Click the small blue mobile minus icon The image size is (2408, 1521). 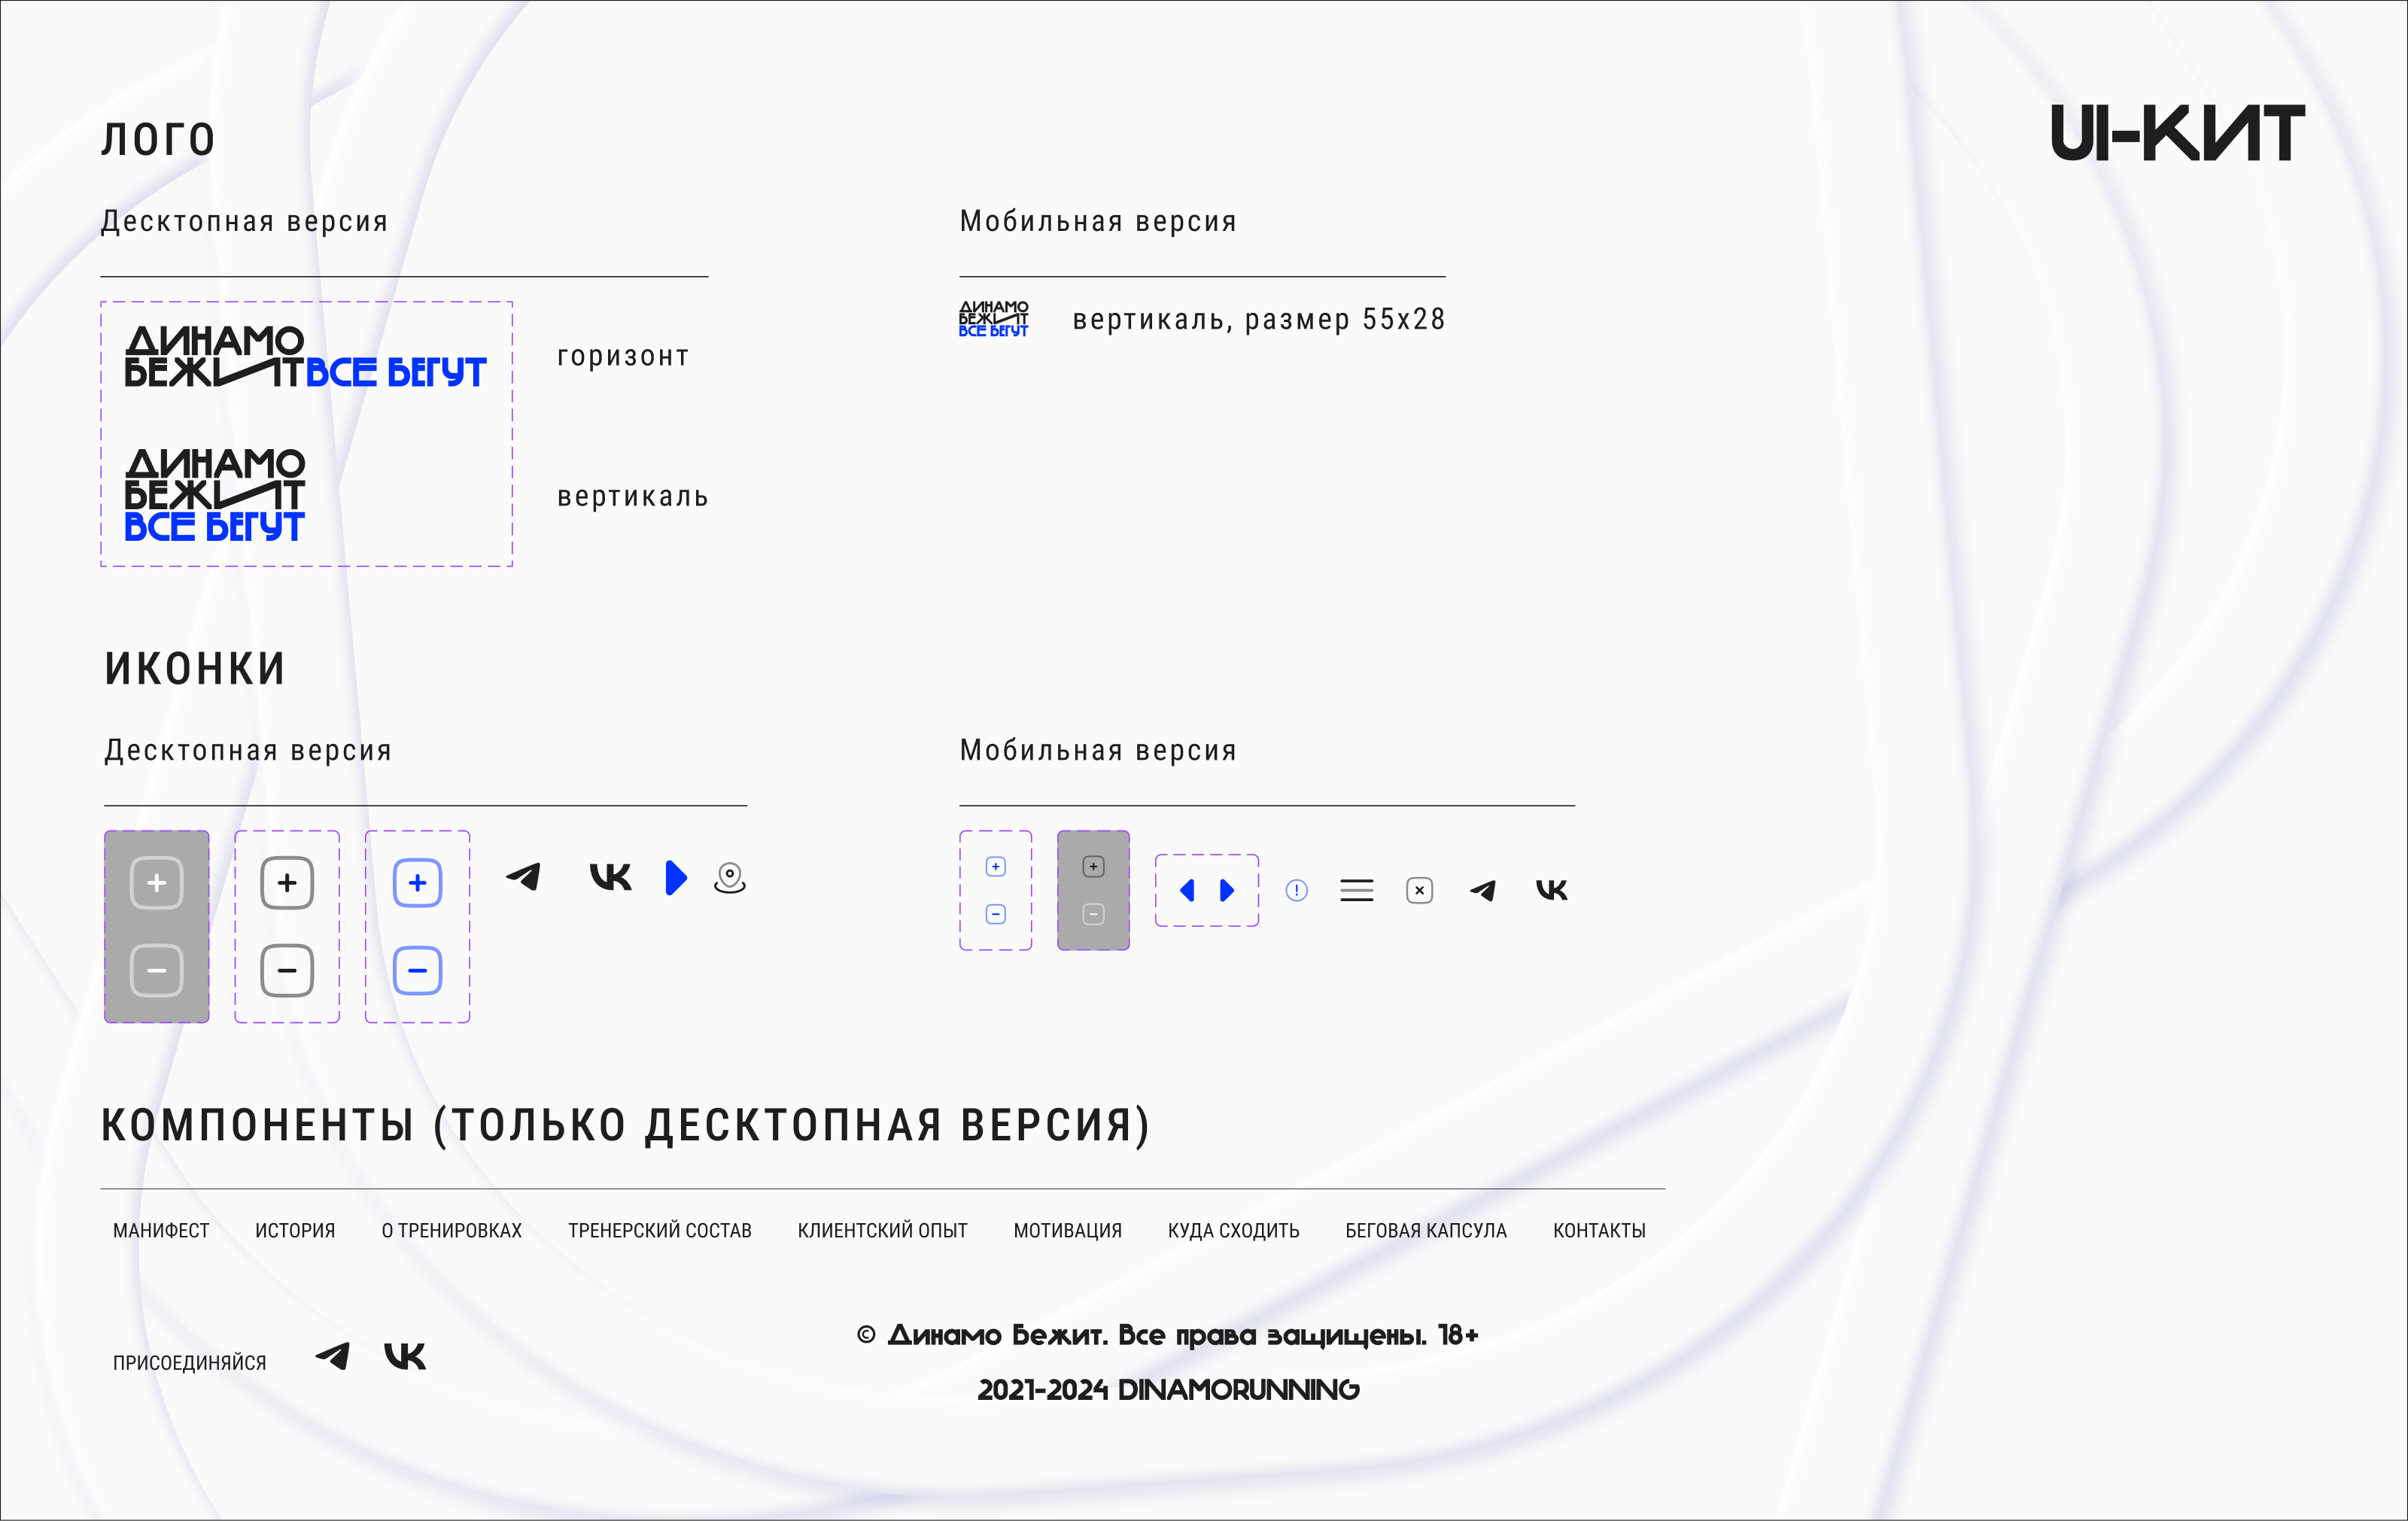tap(996, 915)
